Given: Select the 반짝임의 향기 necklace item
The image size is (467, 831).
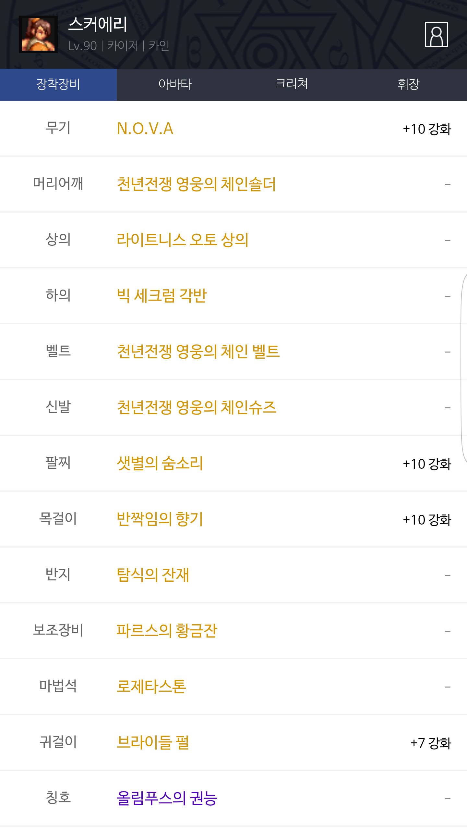Looking at the screenshot, I should 160,519.
